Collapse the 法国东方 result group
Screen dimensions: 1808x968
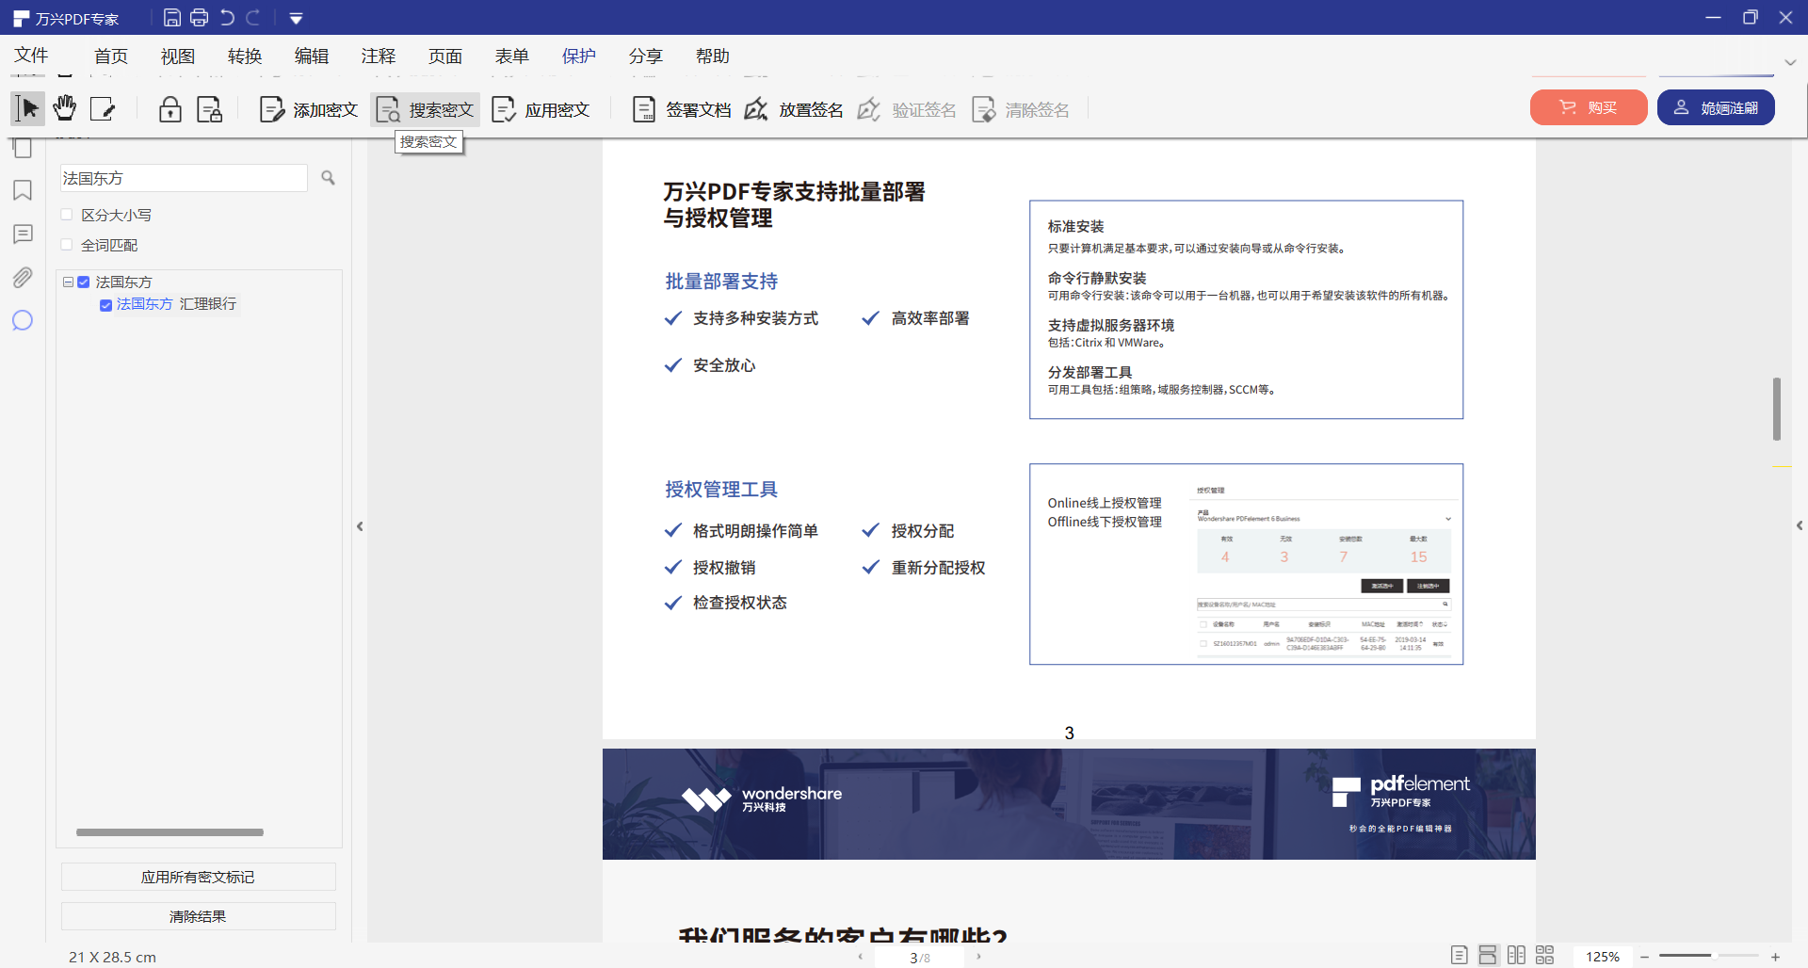coord(67,281)
